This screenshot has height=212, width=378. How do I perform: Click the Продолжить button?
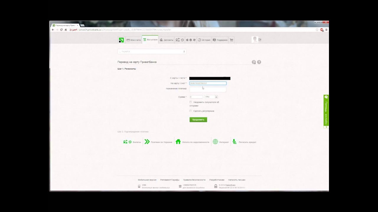coord(198,120)
